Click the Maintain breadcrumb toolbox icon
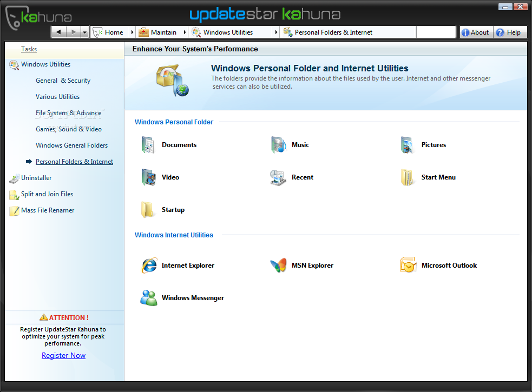Viewport: 532px width, 392px height. click(x=143, y=32)
